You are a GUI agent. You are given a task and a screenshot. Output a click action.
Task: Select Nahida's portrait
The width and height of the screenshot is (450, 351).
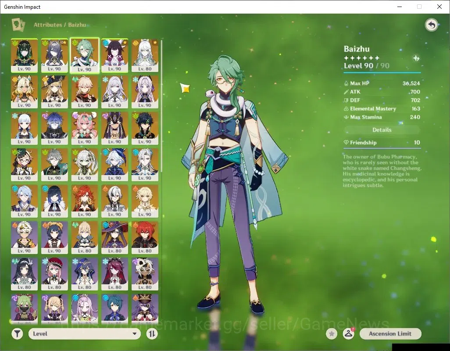(x=85, y=165)
